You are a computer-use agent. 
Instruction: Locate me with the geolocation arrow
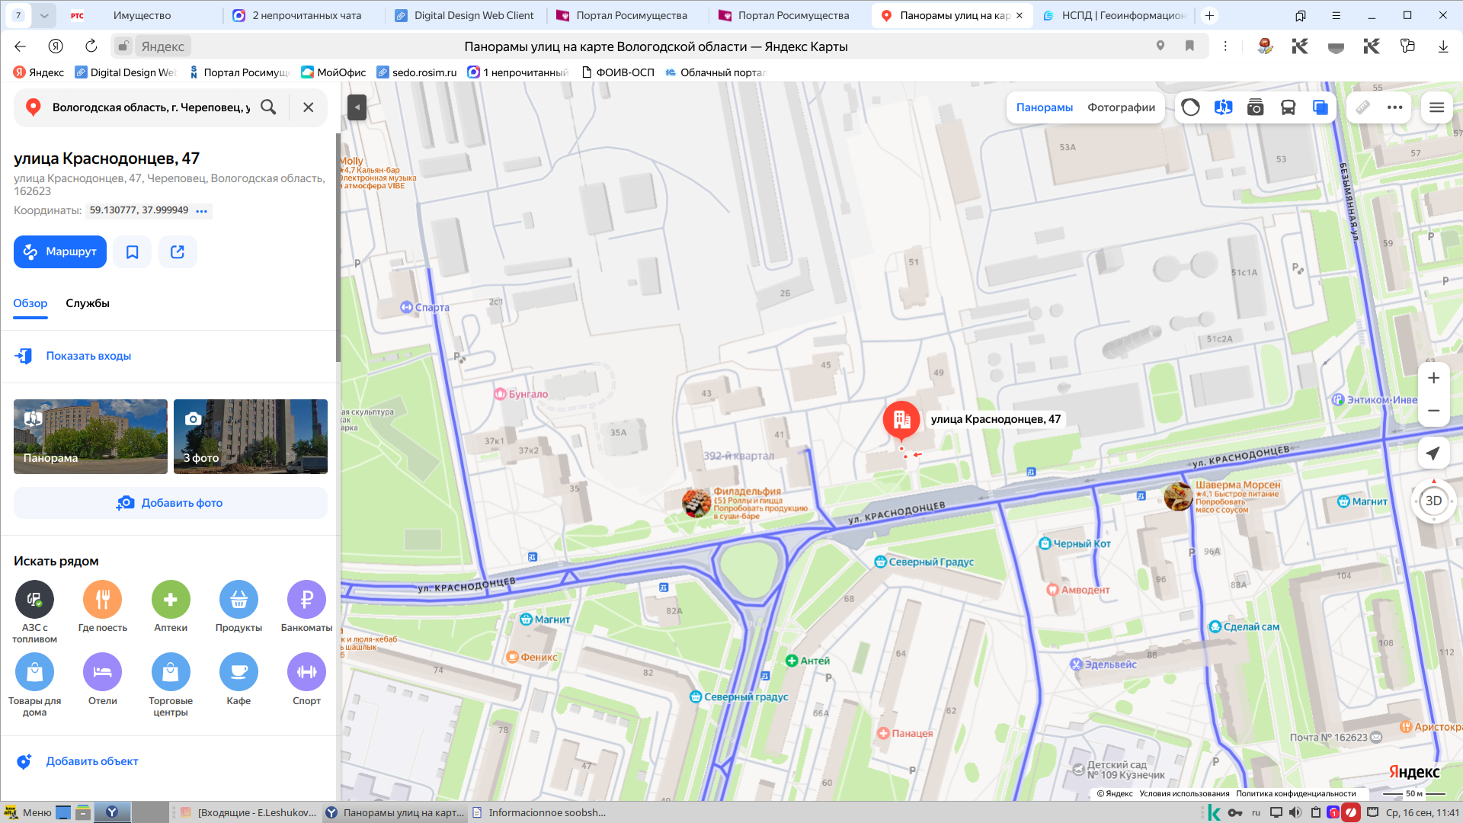click(1433, 453)
